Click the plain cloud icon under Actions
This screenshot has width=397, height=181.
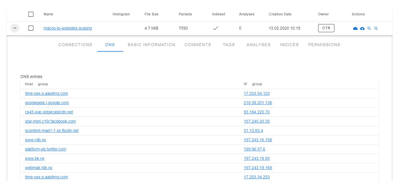355,28
